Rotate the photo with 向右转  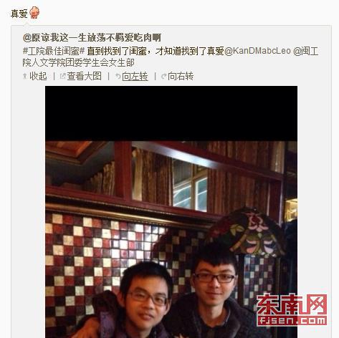tap(181, 77)
